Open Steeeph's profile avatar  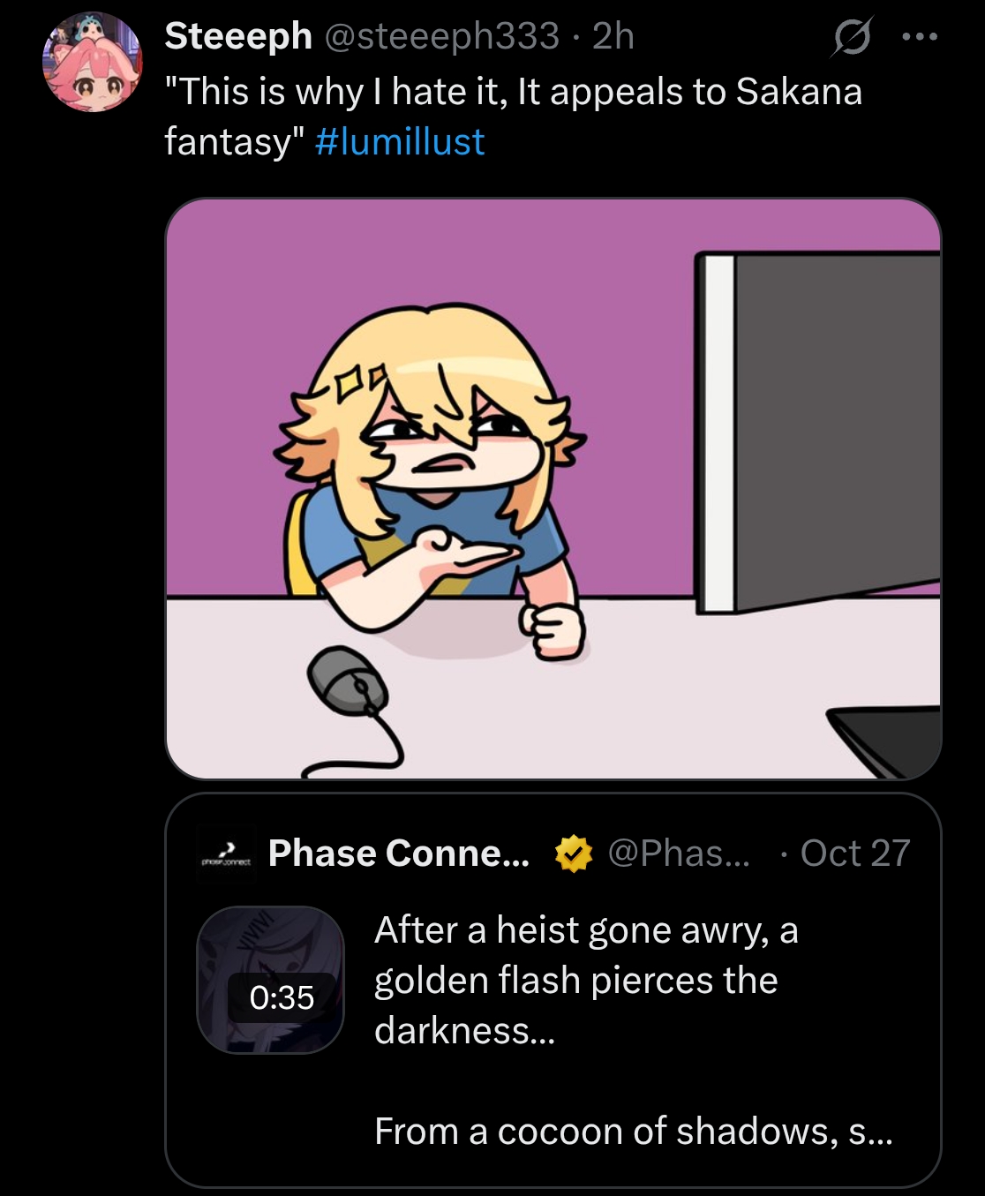(92, 64)
